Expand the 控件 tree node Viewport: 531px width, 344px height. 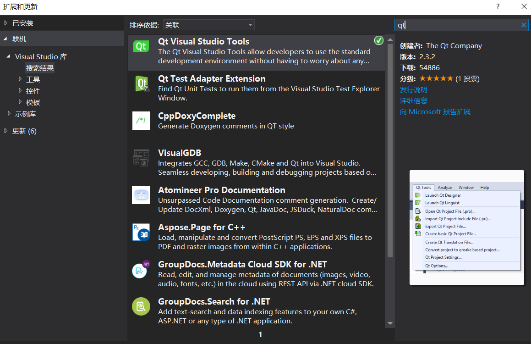20,90
